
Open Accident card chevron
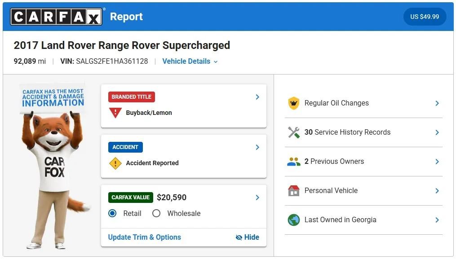[x=257, y=147]
